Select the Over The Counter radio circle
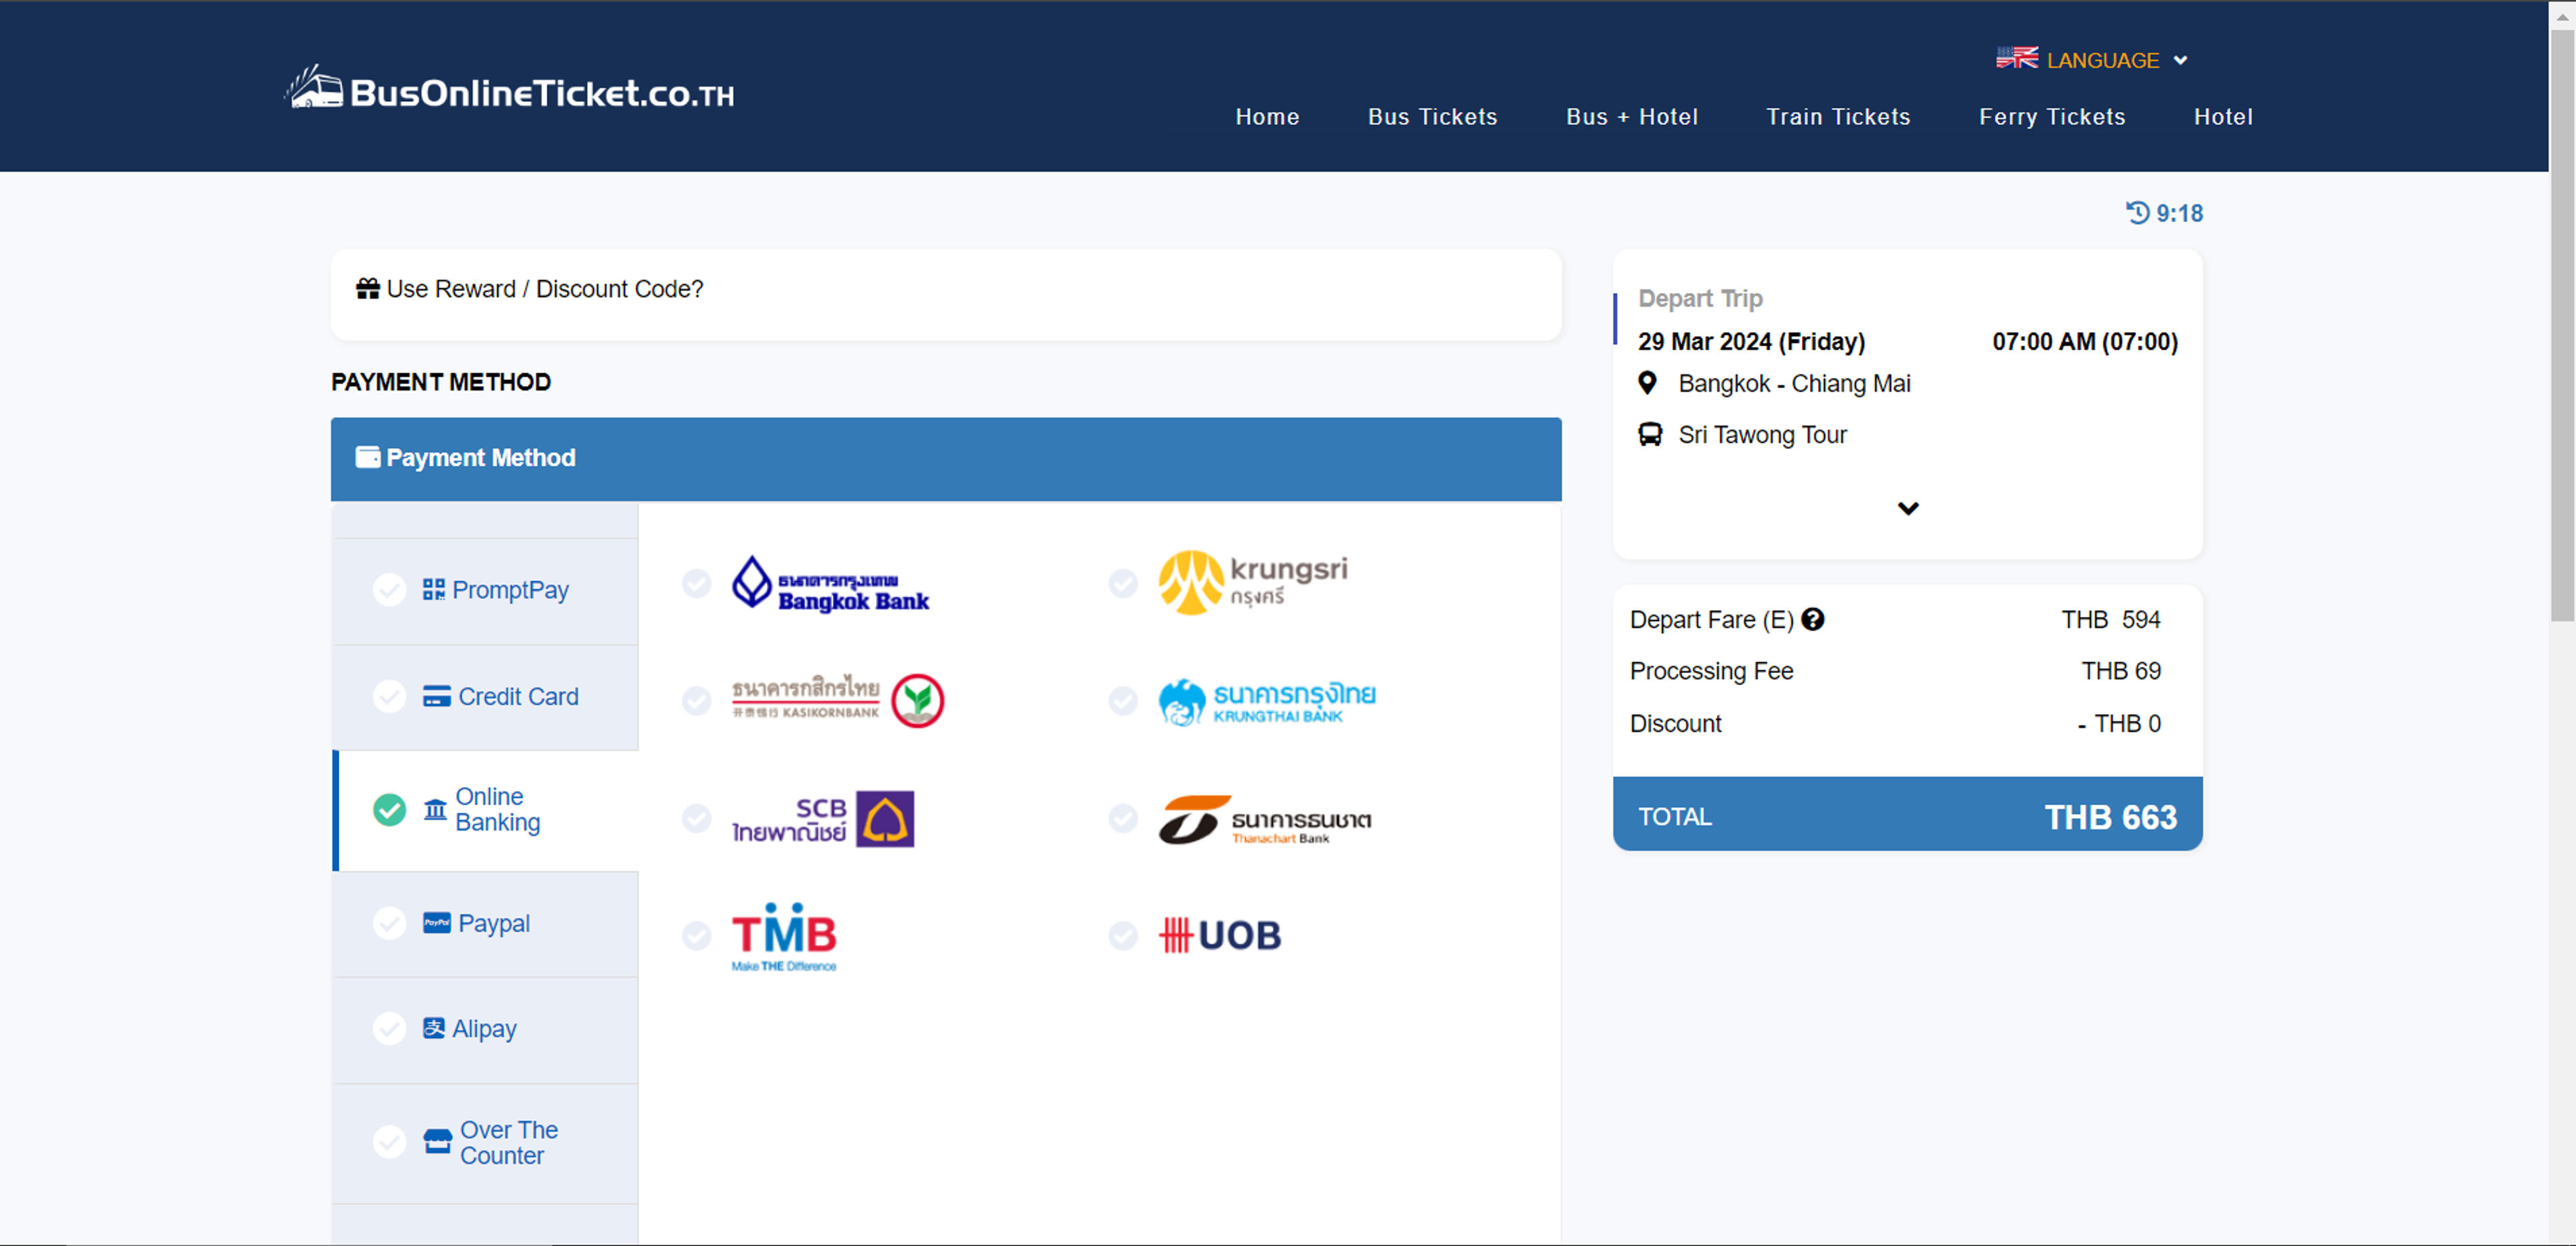 390,1142
